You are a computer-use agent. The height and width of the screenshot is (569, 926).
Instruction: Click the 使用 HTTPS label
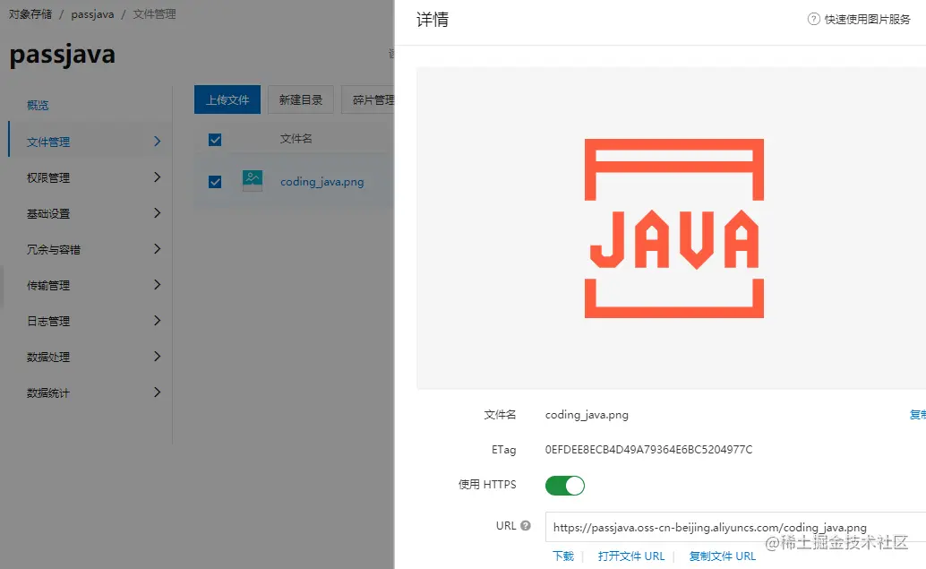pyautogui.click(x=487, y=485)
